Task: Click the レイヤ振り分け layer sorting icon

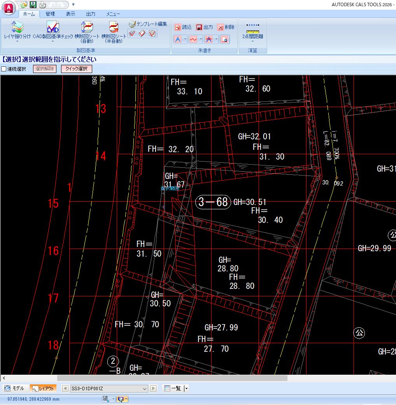Action: [x=17, y=27]
